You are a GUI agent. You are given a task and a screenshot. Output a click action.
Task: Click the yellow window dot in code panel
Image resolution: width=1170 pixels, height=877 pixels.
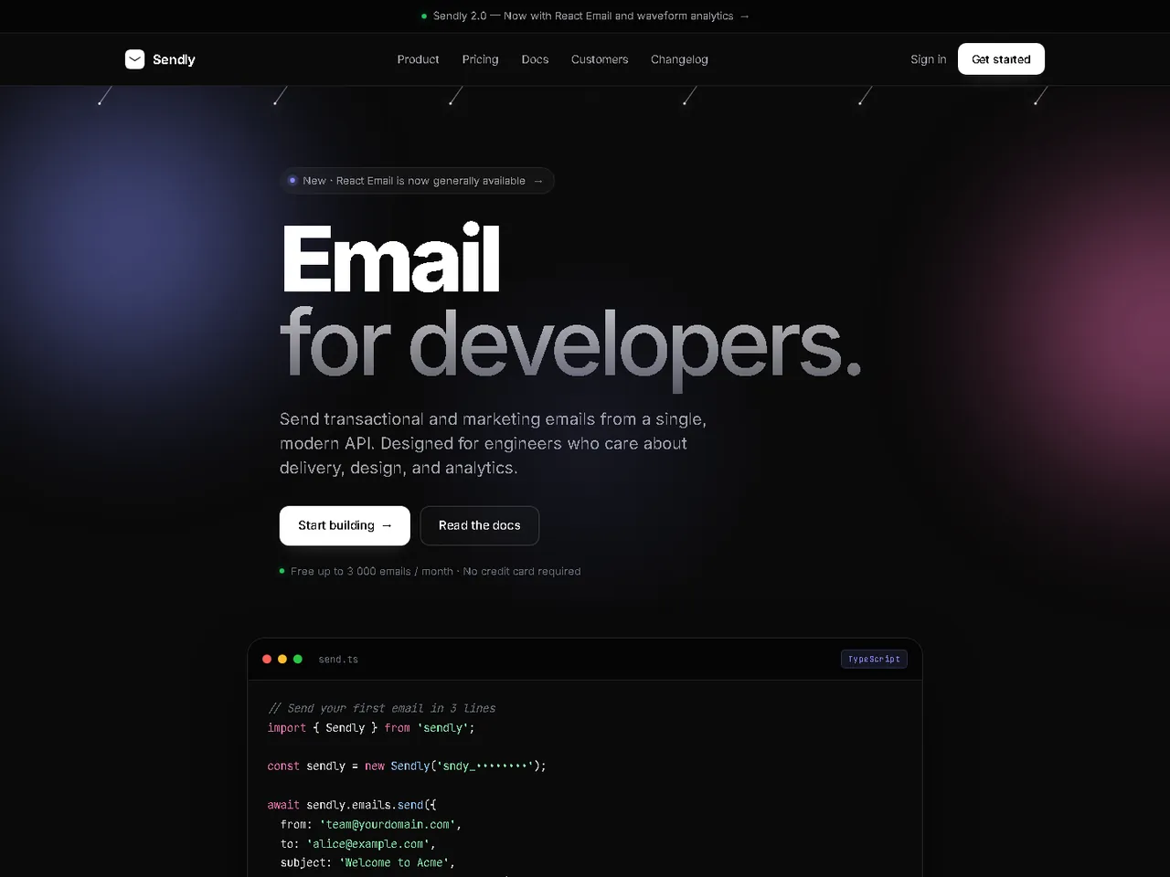282,659
